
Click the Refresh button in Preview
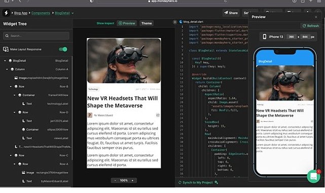pyautogui.click(x=310, y=26)
